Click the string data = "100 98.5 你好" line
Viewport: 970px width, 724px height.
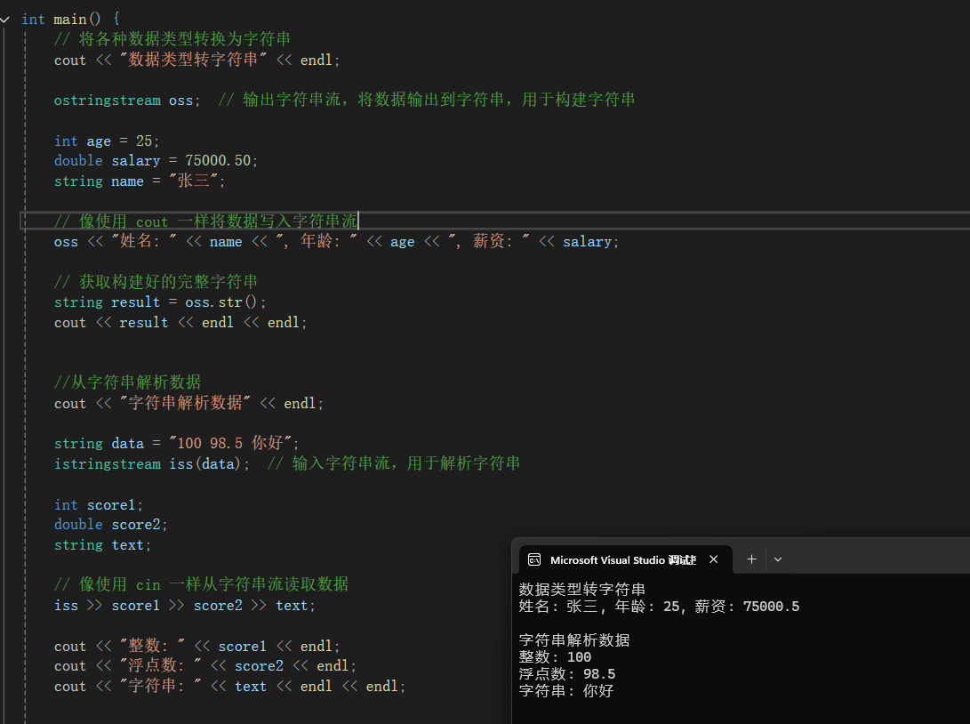(x=176, y=443)
